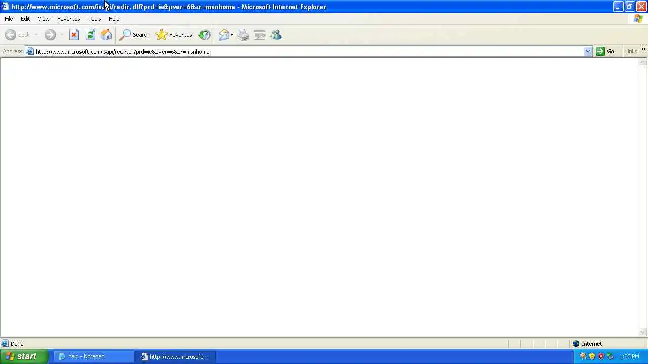648x364 pixels.
Task: Open the Tools menu
Action: pyautogui.click(x=95, y=19)
